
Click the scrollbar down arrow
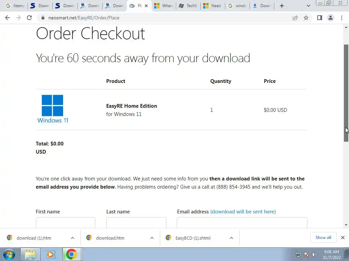(x=346, y=225)
